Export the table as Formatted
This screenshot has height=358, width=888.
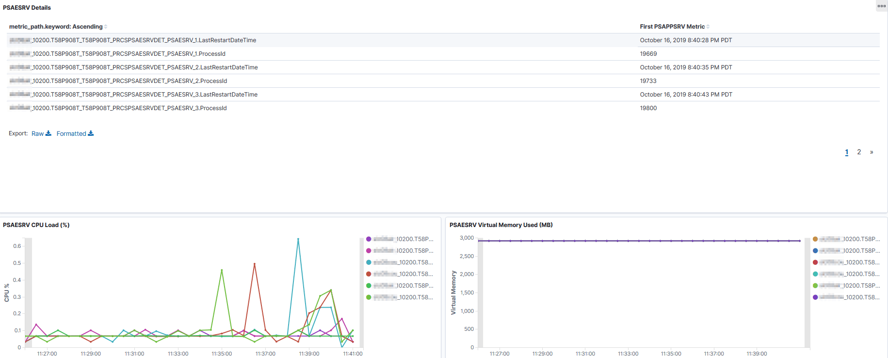[x=75, y=133]
